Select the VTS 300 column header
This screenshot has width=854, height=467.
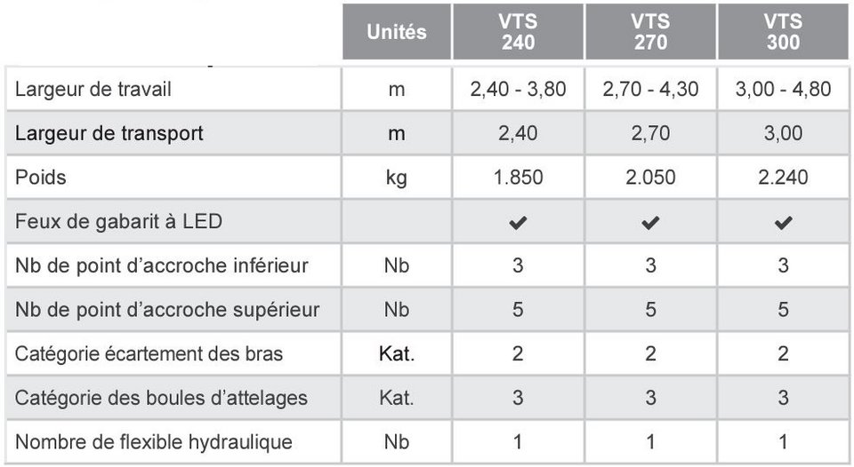(783, 32)
